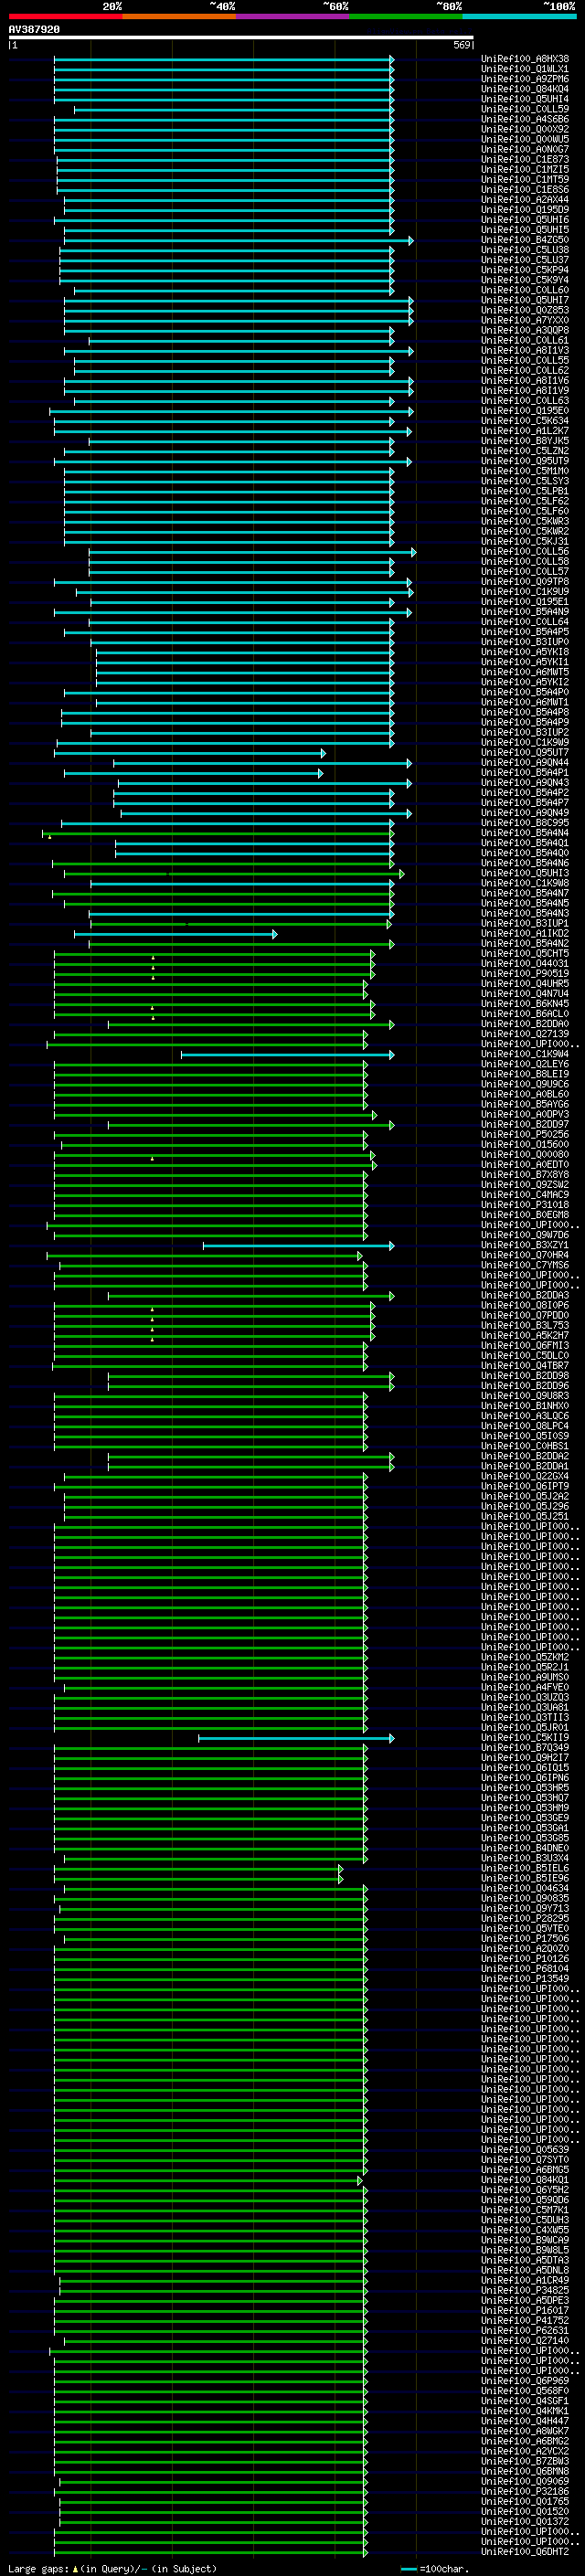Select hit label UniRef100_Q6DHT2
Image resolution: width=585 pixels, height=2576 pixels.
525,2552
